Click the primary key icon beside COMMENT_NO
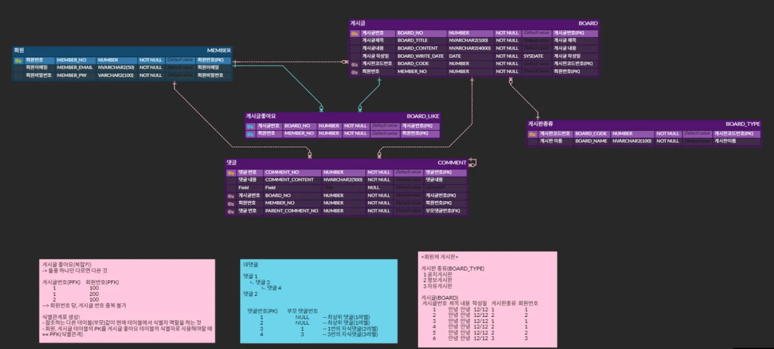The image size is (774, 349). coord(231,173)
